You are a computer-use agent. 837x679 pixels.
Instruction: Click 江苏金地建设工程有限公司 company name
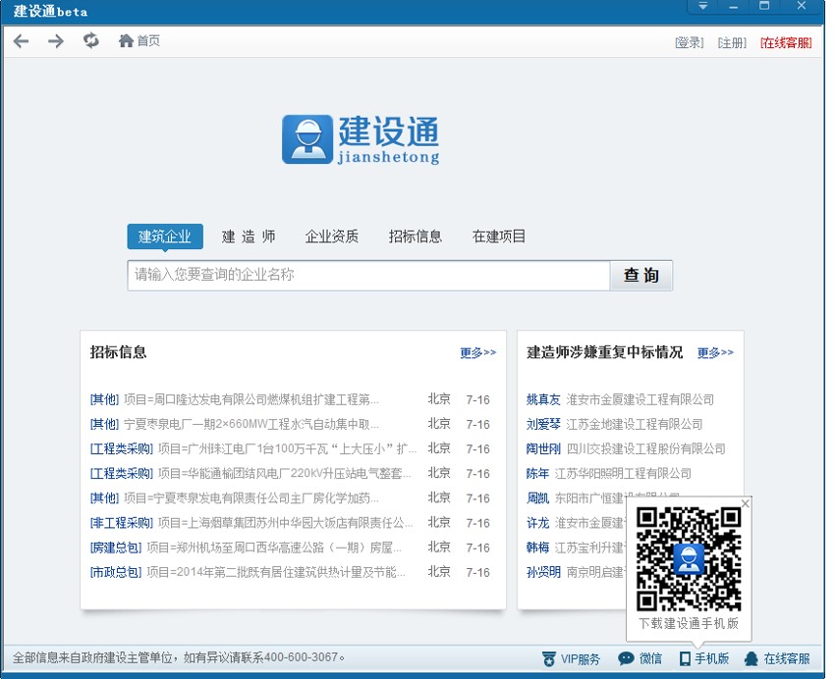[635, 424]
